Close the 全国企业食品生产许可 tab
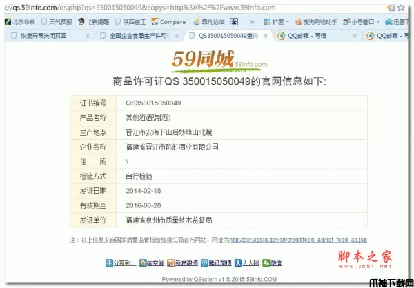Screen dimensions: 414x288 [x=177, y=36]
